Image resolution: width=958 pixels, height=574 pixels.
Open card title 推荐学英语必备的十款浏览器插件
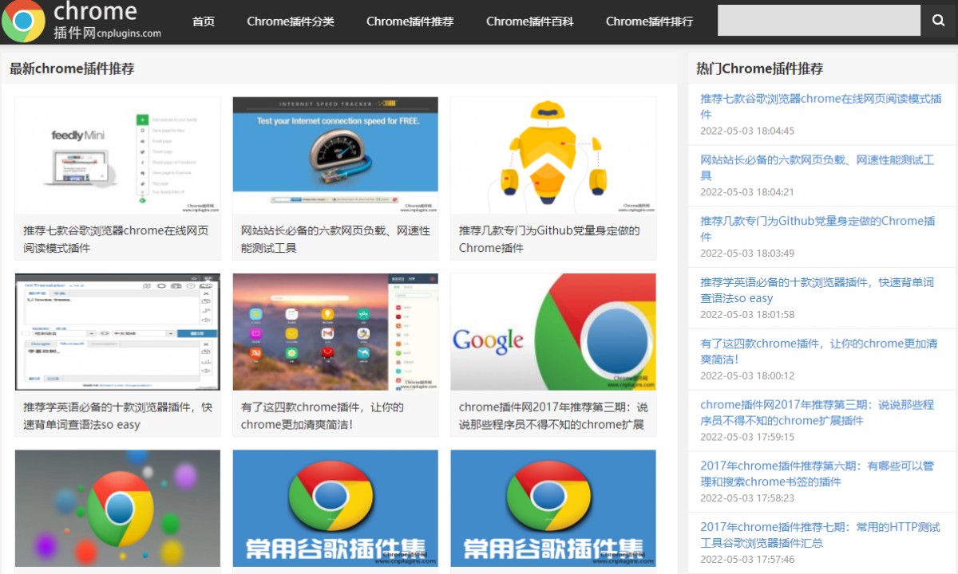tap(118, 416)
